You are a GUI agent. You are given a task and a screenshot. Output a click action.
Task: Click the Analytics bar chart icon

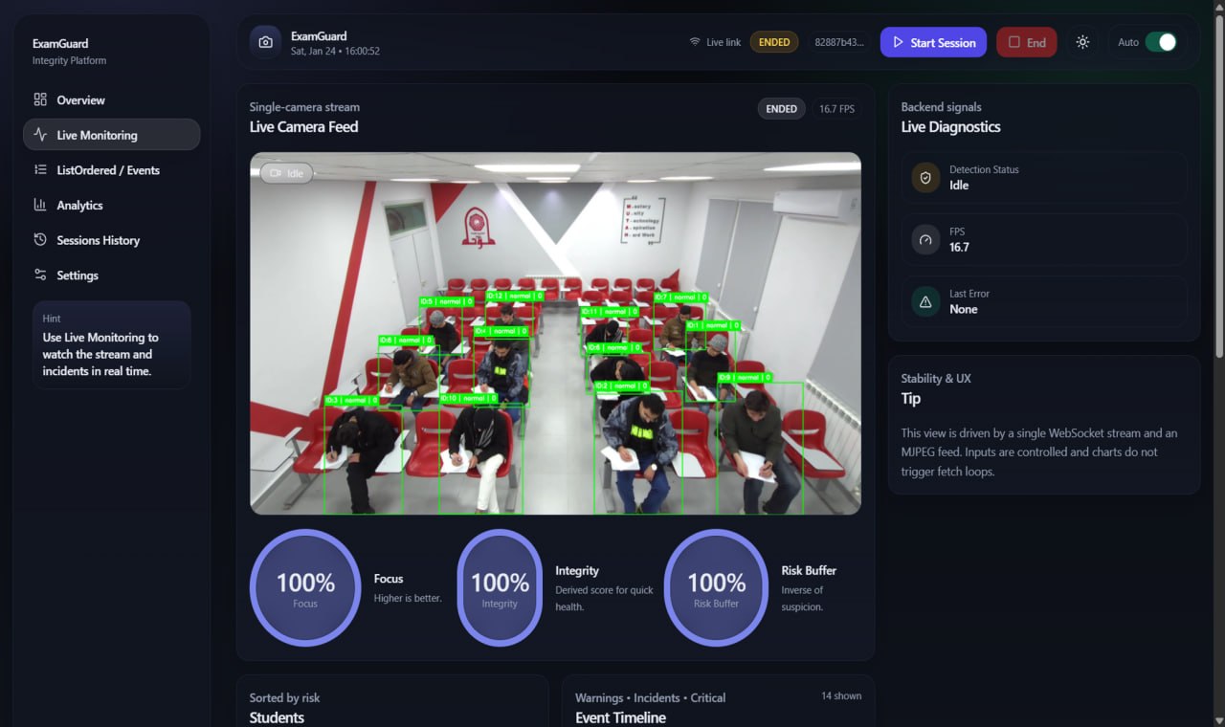click(40, 205)
